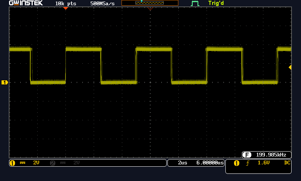The height and width of the screenshot is (181, 301).
Task: Click the channel 1 DC coupling symbol
Action: tap(23, 163)
